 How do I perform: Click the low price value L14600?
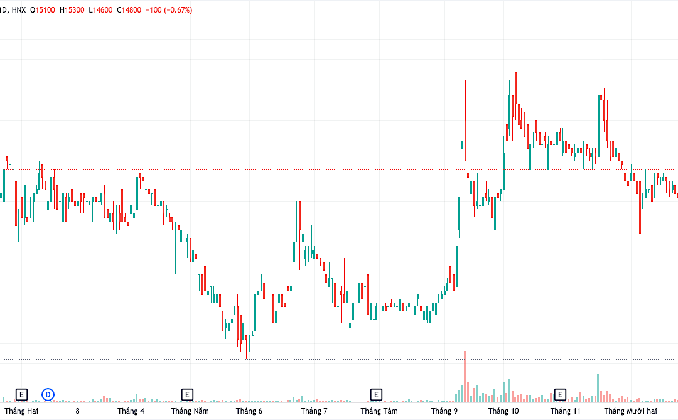point(100,10)
